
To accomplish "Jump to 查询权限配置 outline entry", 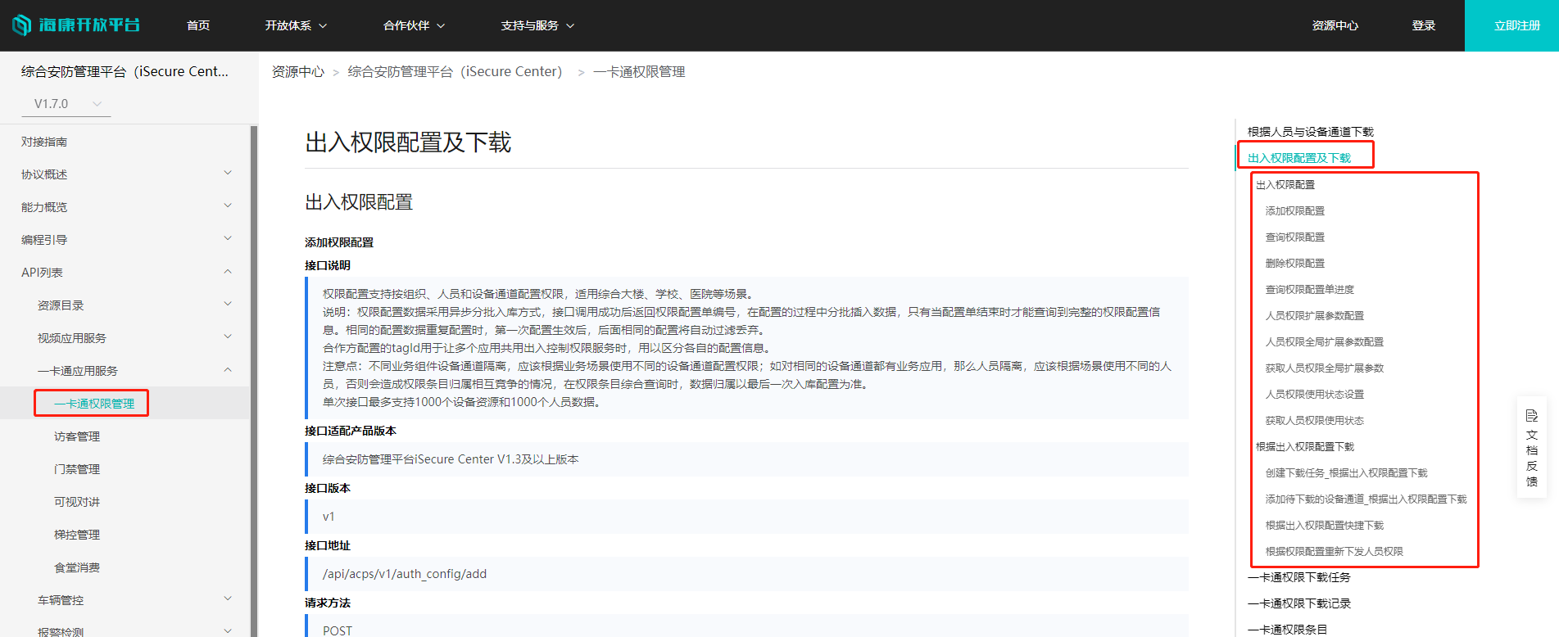I will (1295, 237).
